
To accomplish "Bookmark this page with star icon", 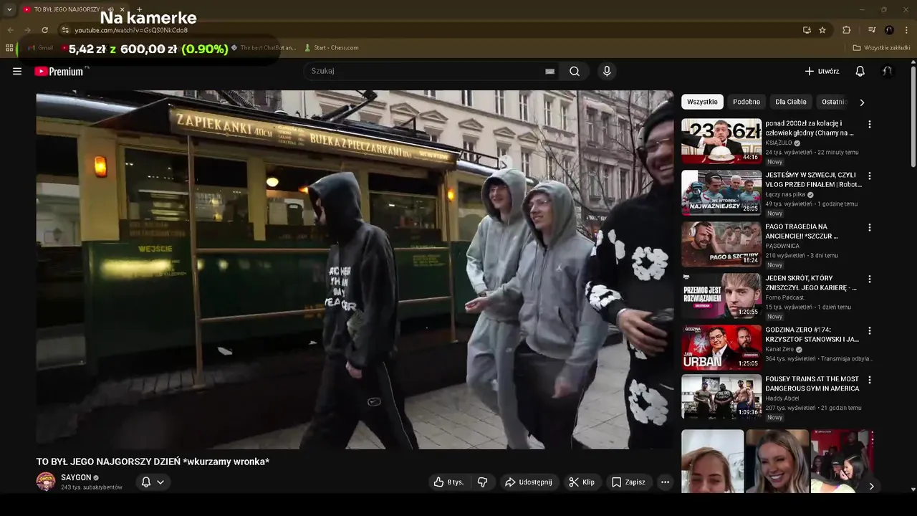I will point(822,30).
